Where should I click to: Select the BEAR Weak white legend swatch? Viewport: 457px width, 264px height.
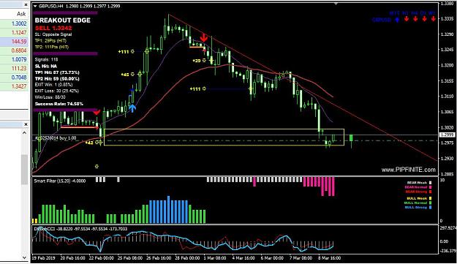(430, 183)
